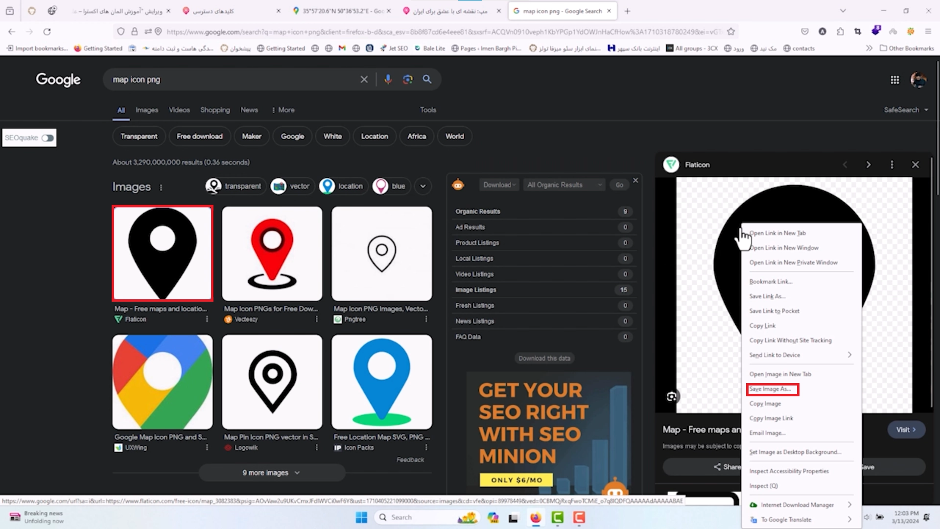The width and height of the screenshot is (940, 529).
Task: Open three-dot menu for Vecteezy result
Action: (x=316, y=319)
